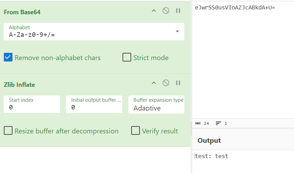
Task: Click inside the Base64 input text
Action: (x=235, y=8)
